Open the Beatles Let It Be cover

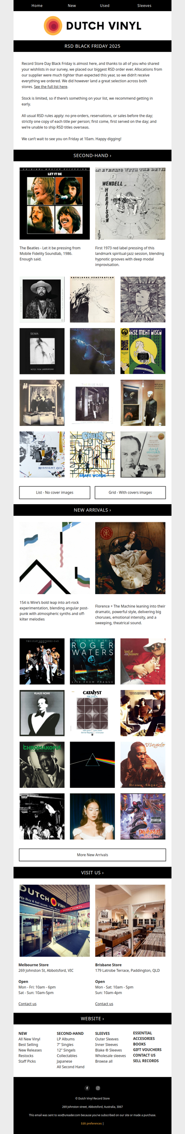[x=55, y=203]
